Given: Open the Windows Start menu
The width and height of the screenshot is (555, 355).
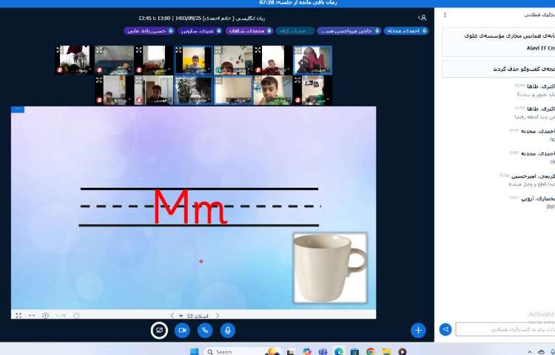Looking at the screenshot, I should 195,351.
